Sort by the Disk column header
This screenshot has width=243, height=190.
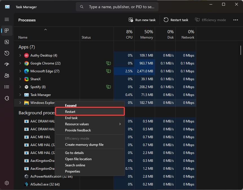tap(165, 34)
